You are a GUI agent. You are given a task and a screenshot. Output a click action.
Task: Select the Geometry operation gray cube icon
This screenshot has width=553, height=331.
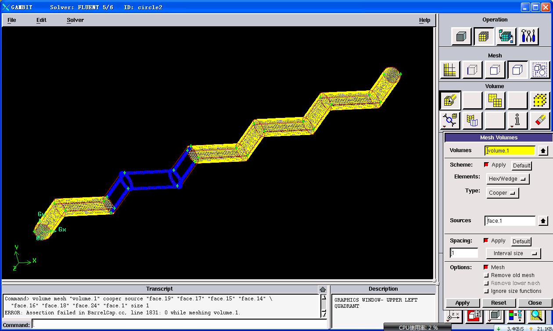[461, 36]
